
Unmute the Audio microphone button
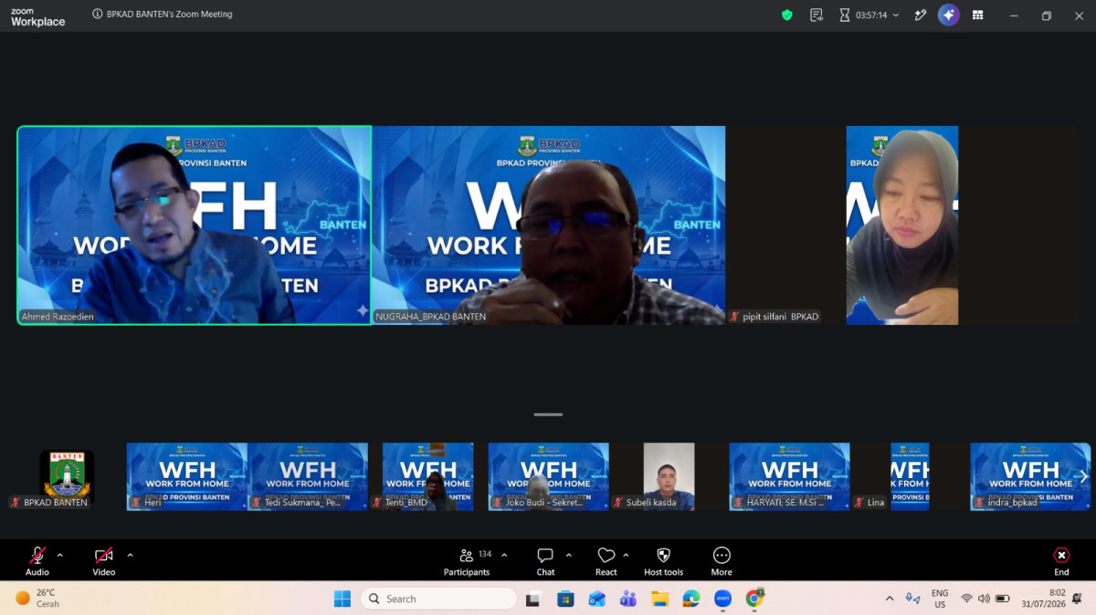[37, 560]
